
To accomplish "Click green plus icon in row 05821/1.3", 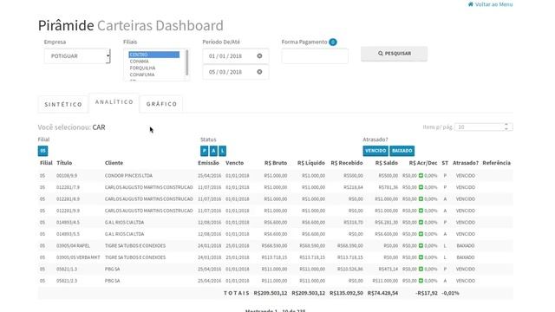I will pyautogui.click(x=421, y=269).
